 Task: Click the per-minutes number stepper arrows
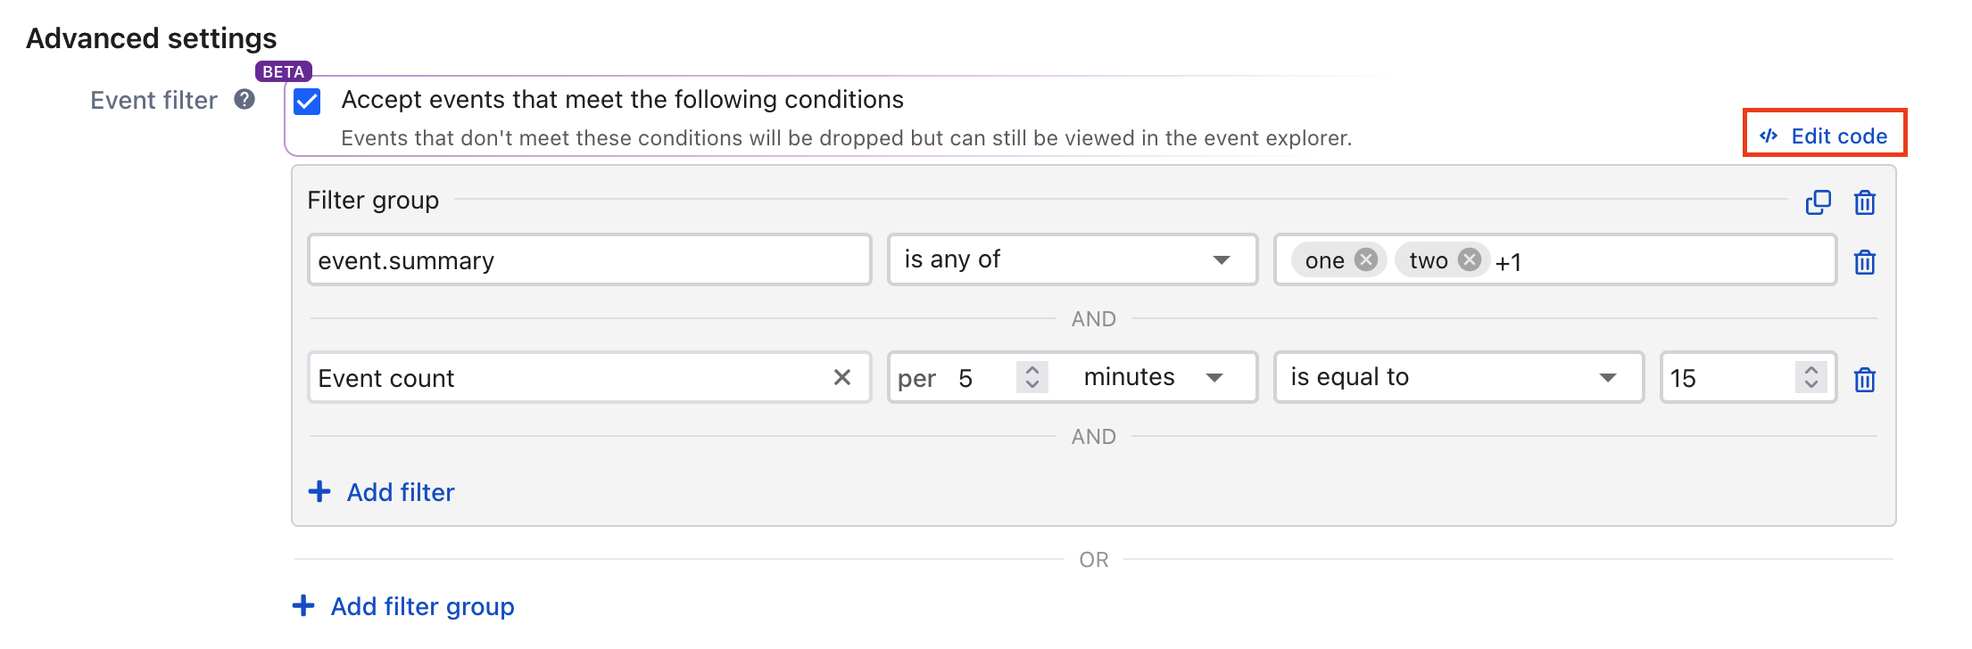tap(1032, 377)
